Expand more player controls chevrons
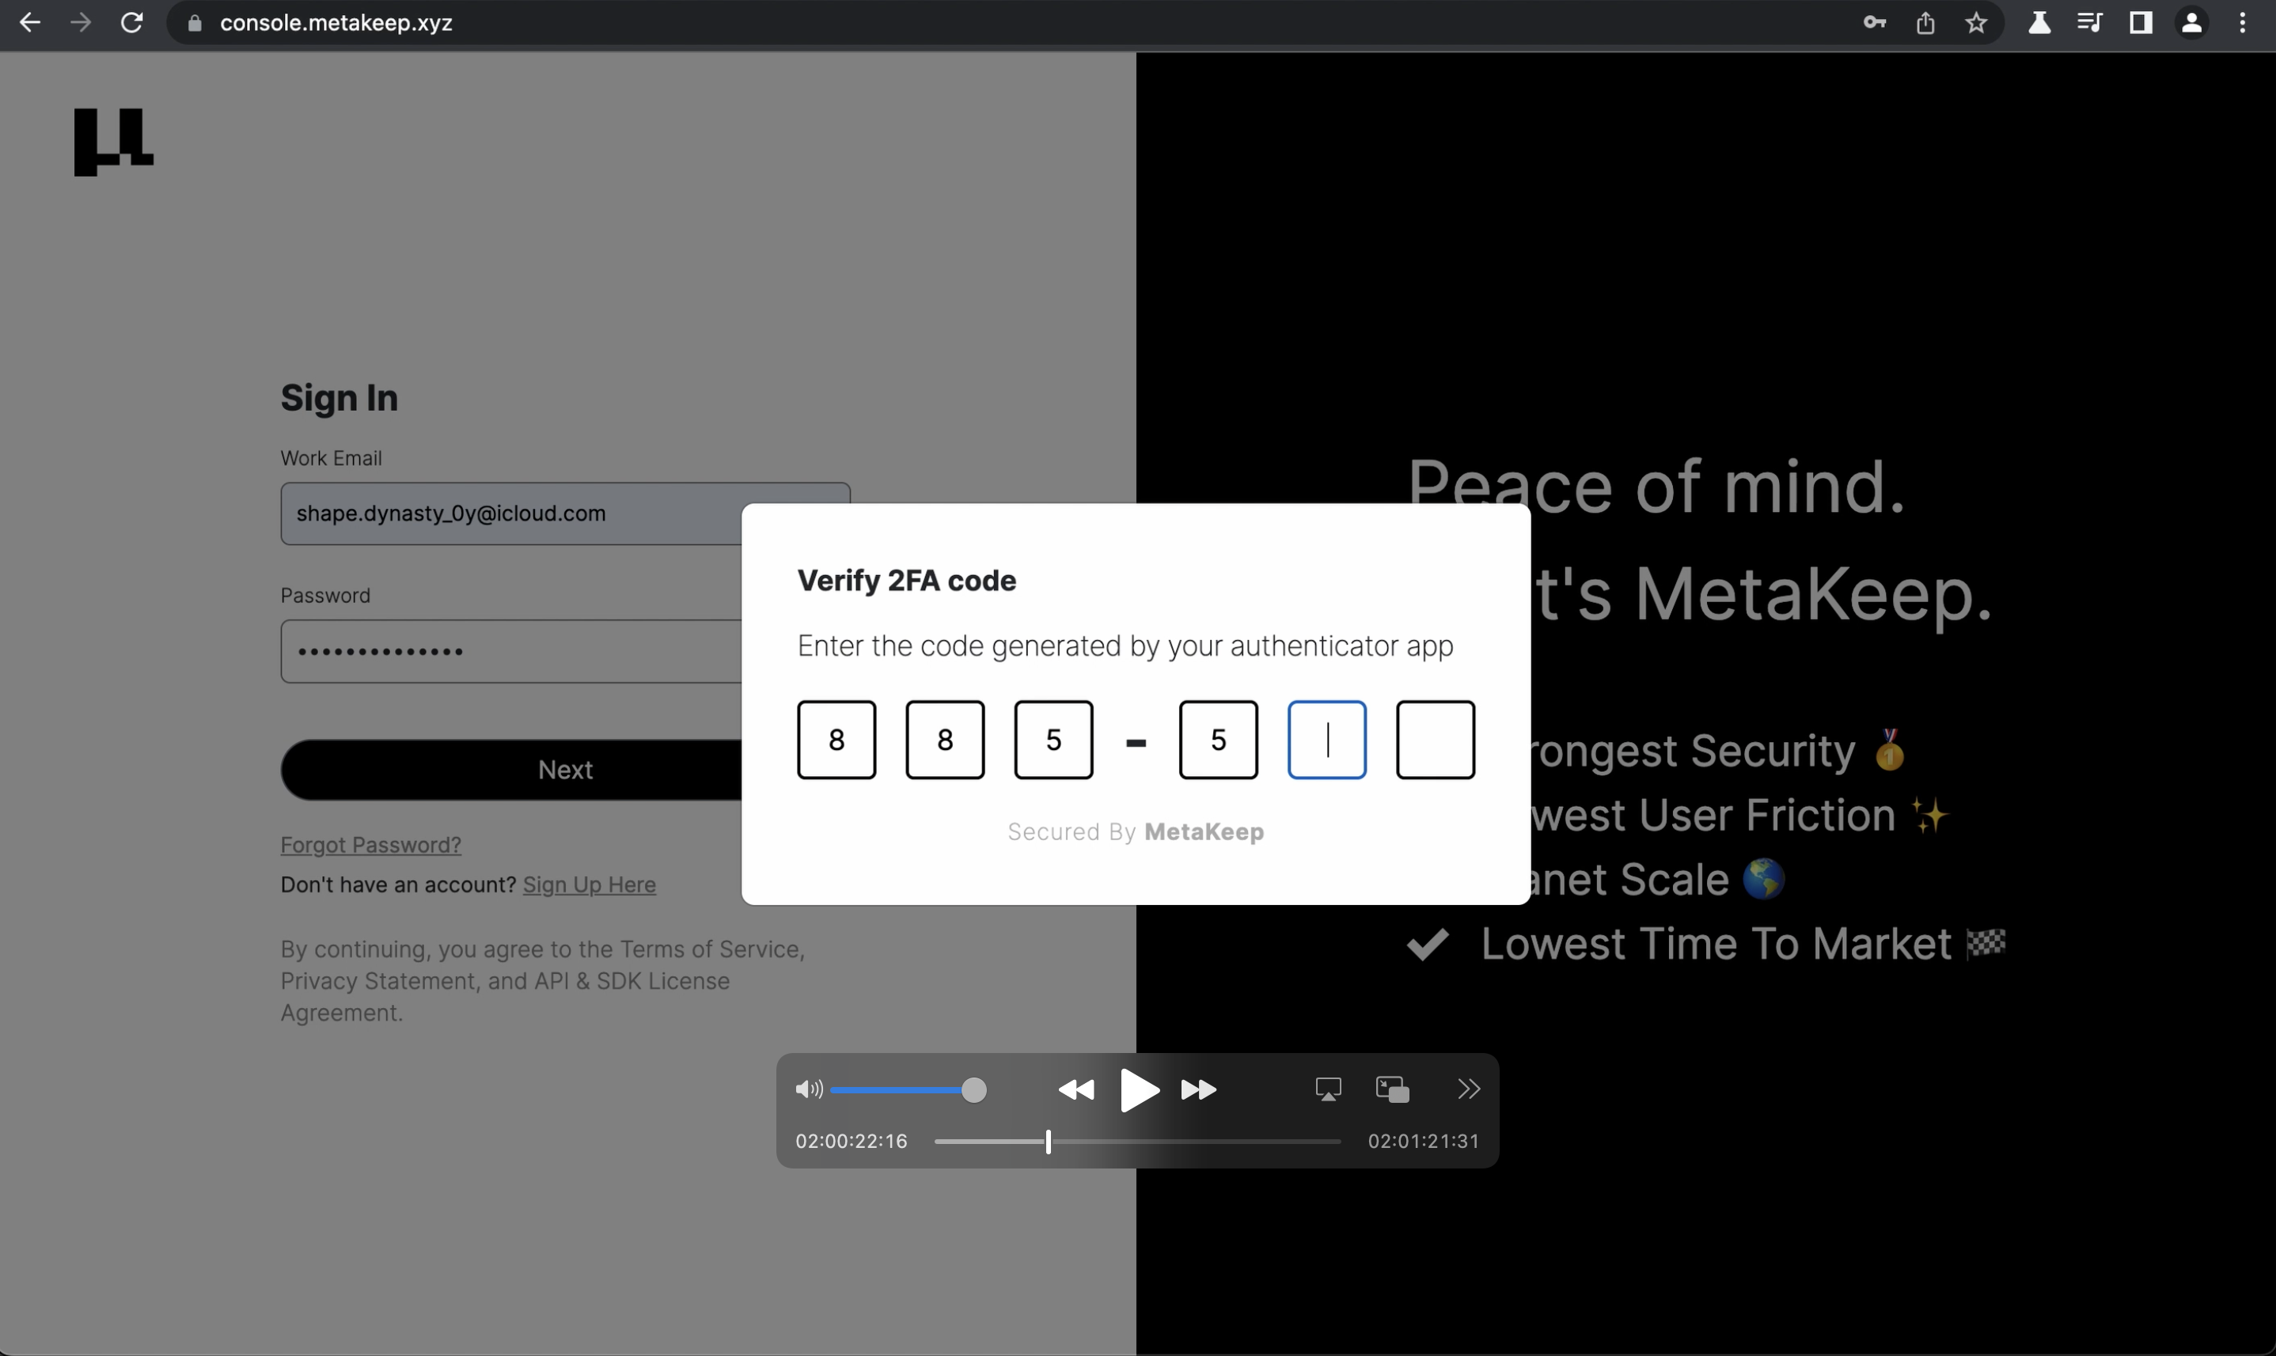Viewport: 2276px width, 1356px height. tap(1468, 1089)
